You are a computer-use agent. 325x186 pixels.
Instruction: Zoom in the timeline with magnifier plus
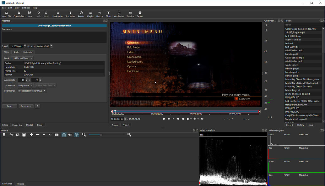(x=129, y=135)
